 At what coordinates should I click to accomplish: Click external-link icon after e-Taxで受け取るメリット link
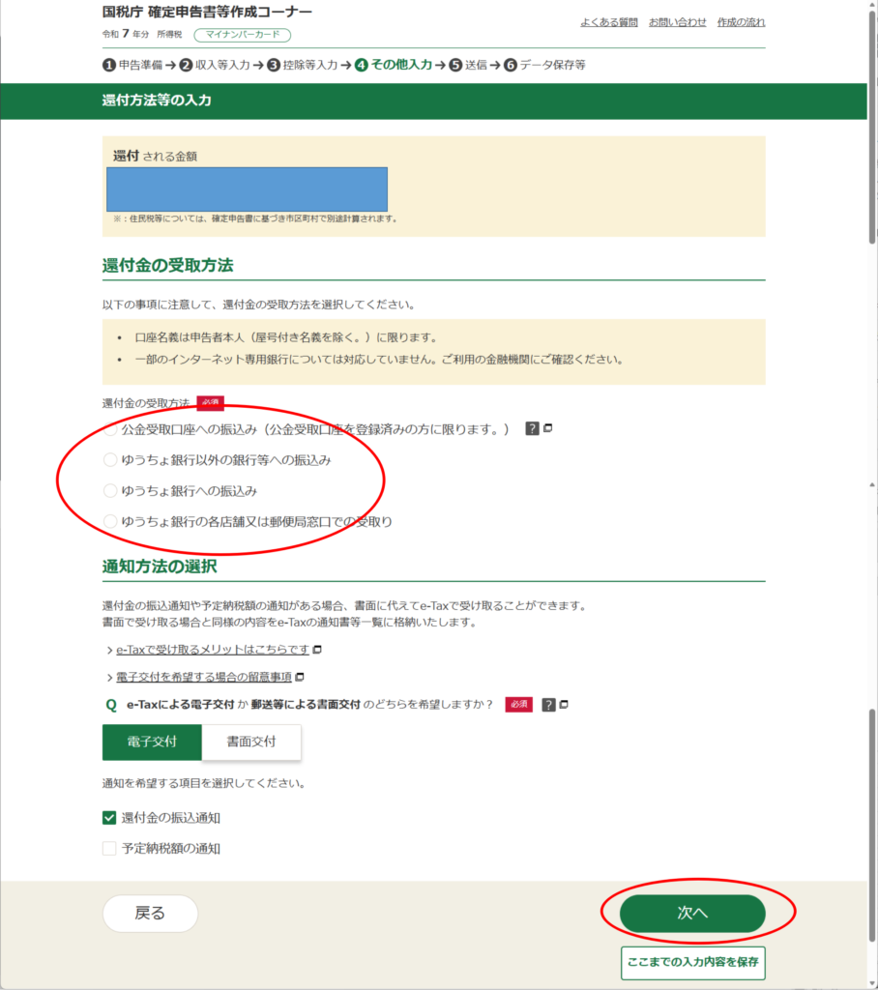316,649
